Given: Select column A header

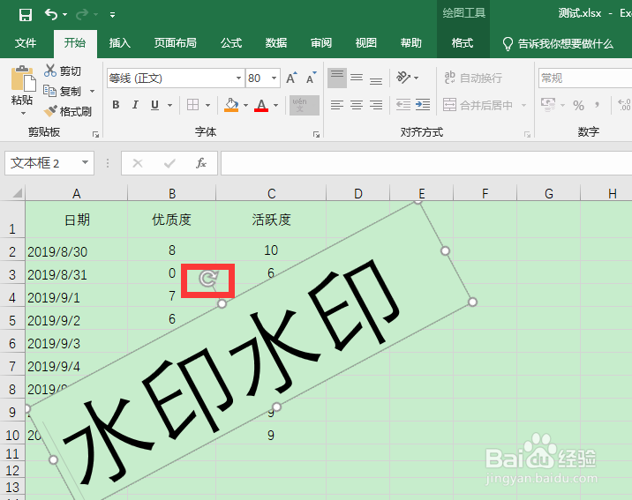Looking at the screenshot, I should (x=77, y=194).
